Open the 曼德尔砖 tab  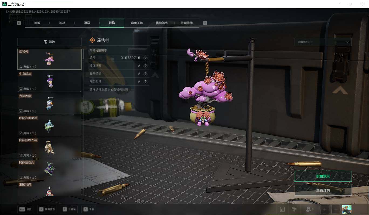coord(162,23)
